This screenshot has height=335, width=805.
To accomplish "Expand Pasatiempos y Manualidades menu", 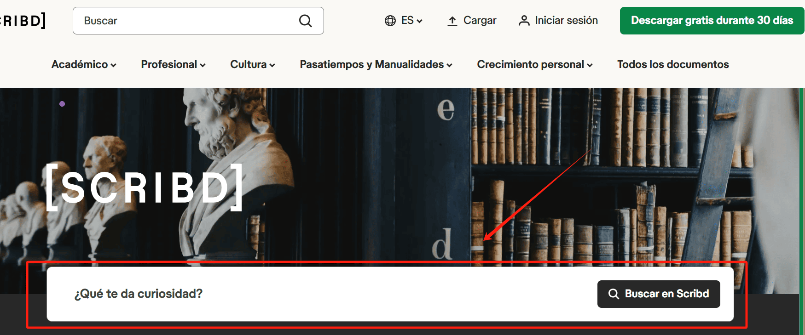I will coord(376,64).
